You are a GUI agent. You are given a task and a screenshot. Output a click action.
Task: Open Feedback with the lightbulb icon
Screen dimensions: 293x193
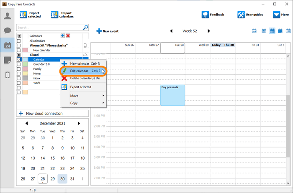(213, 15)
